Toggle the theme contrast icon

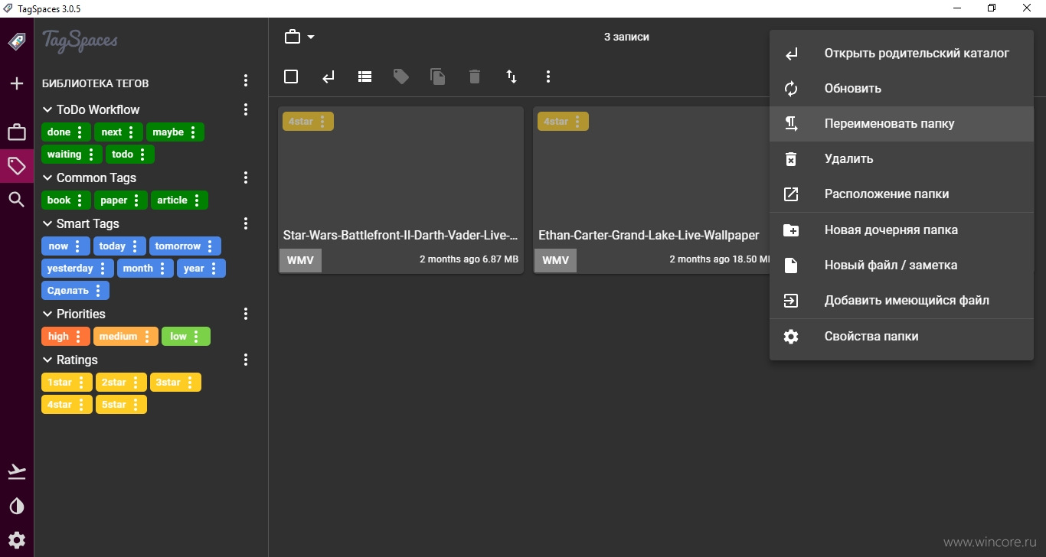17,507
